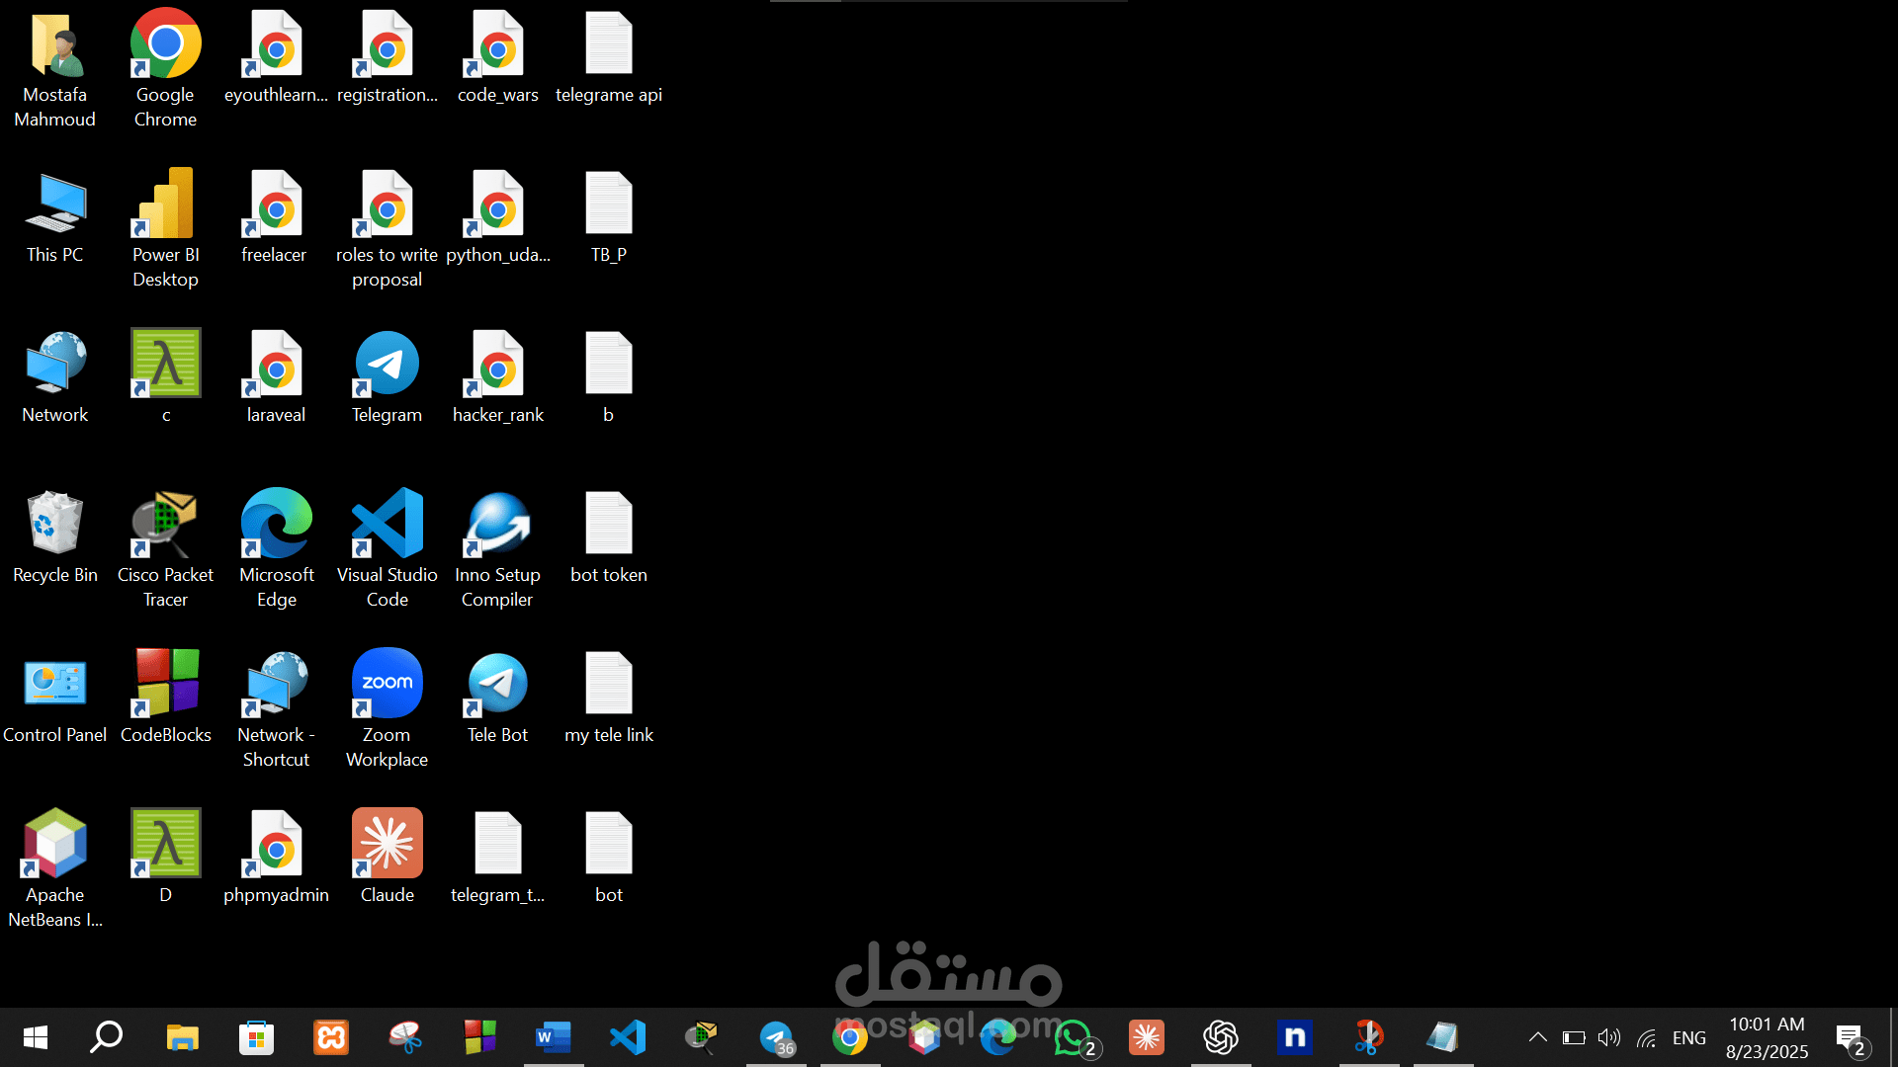Open the volume control in system tray
This screenshot has width=1898, height=1067.
[x=1608, y=1037]
